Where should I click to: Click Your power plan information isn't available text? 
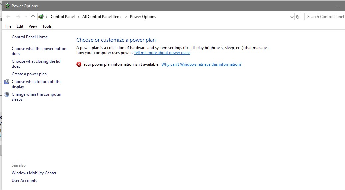point(121,64)
